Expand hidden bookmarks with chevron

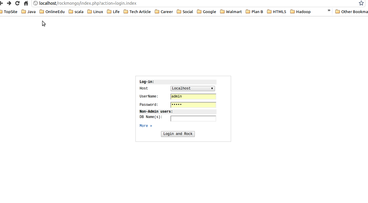329,10
